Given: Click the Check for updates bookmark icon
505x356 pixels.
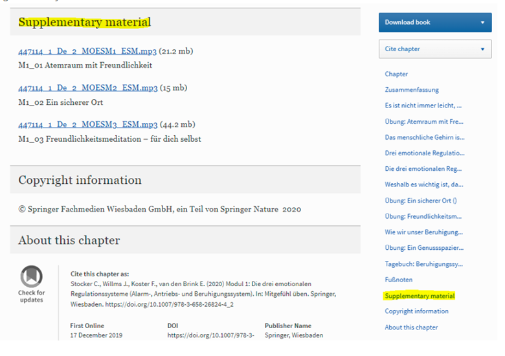Looking at the screenshot, I should [31, 276].
